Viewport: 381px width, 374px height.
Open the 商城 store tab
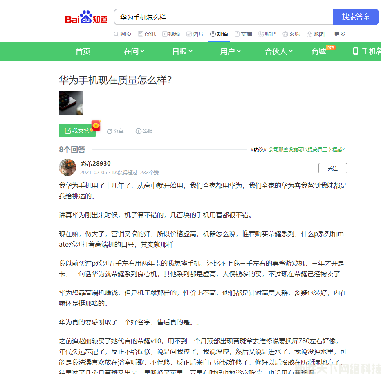pyautogui.click(x=318, y=51)
